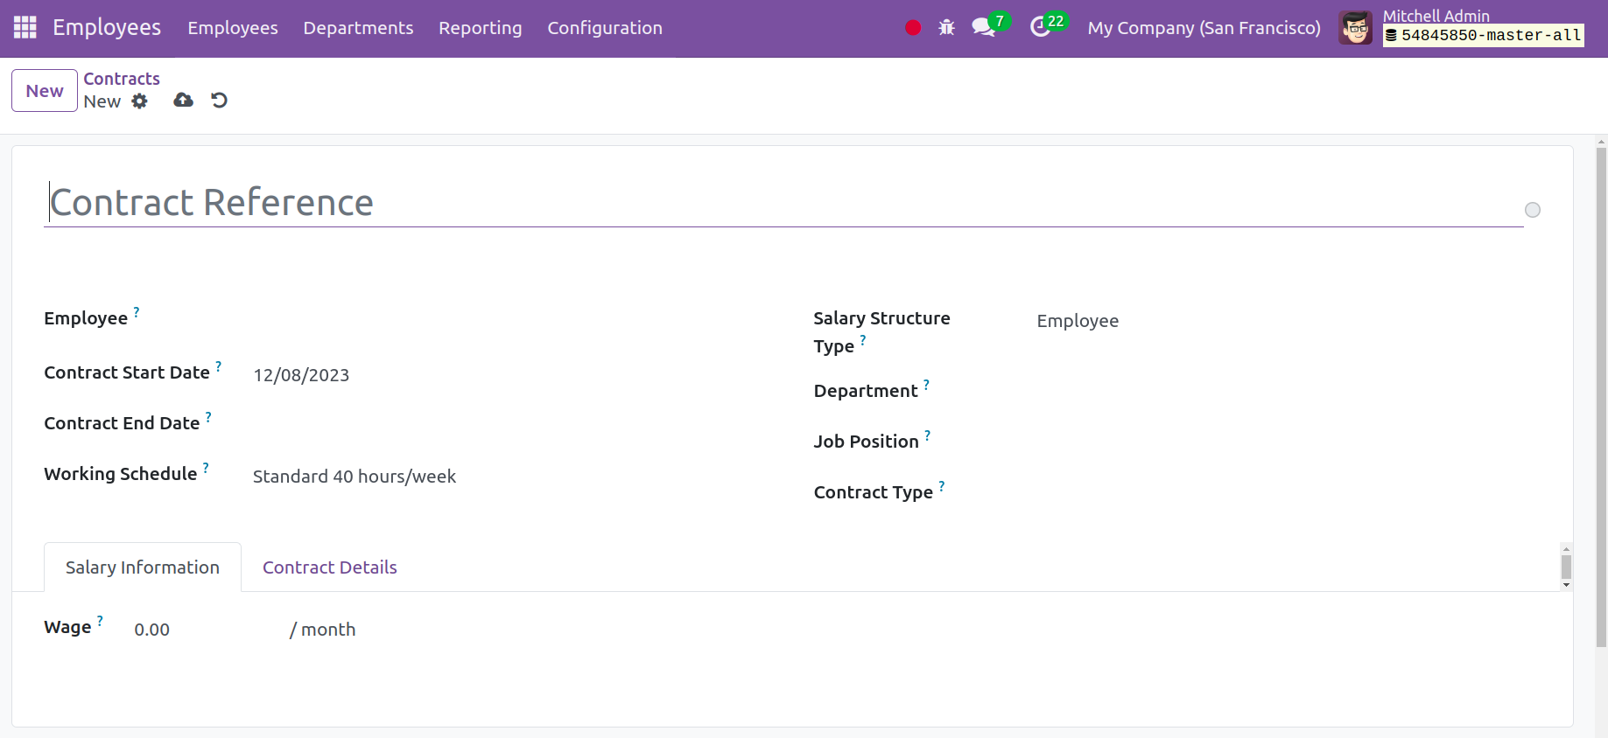Open the debug bug icon menu
This screenshot has width=1608, height=738.
coord(946,28)
